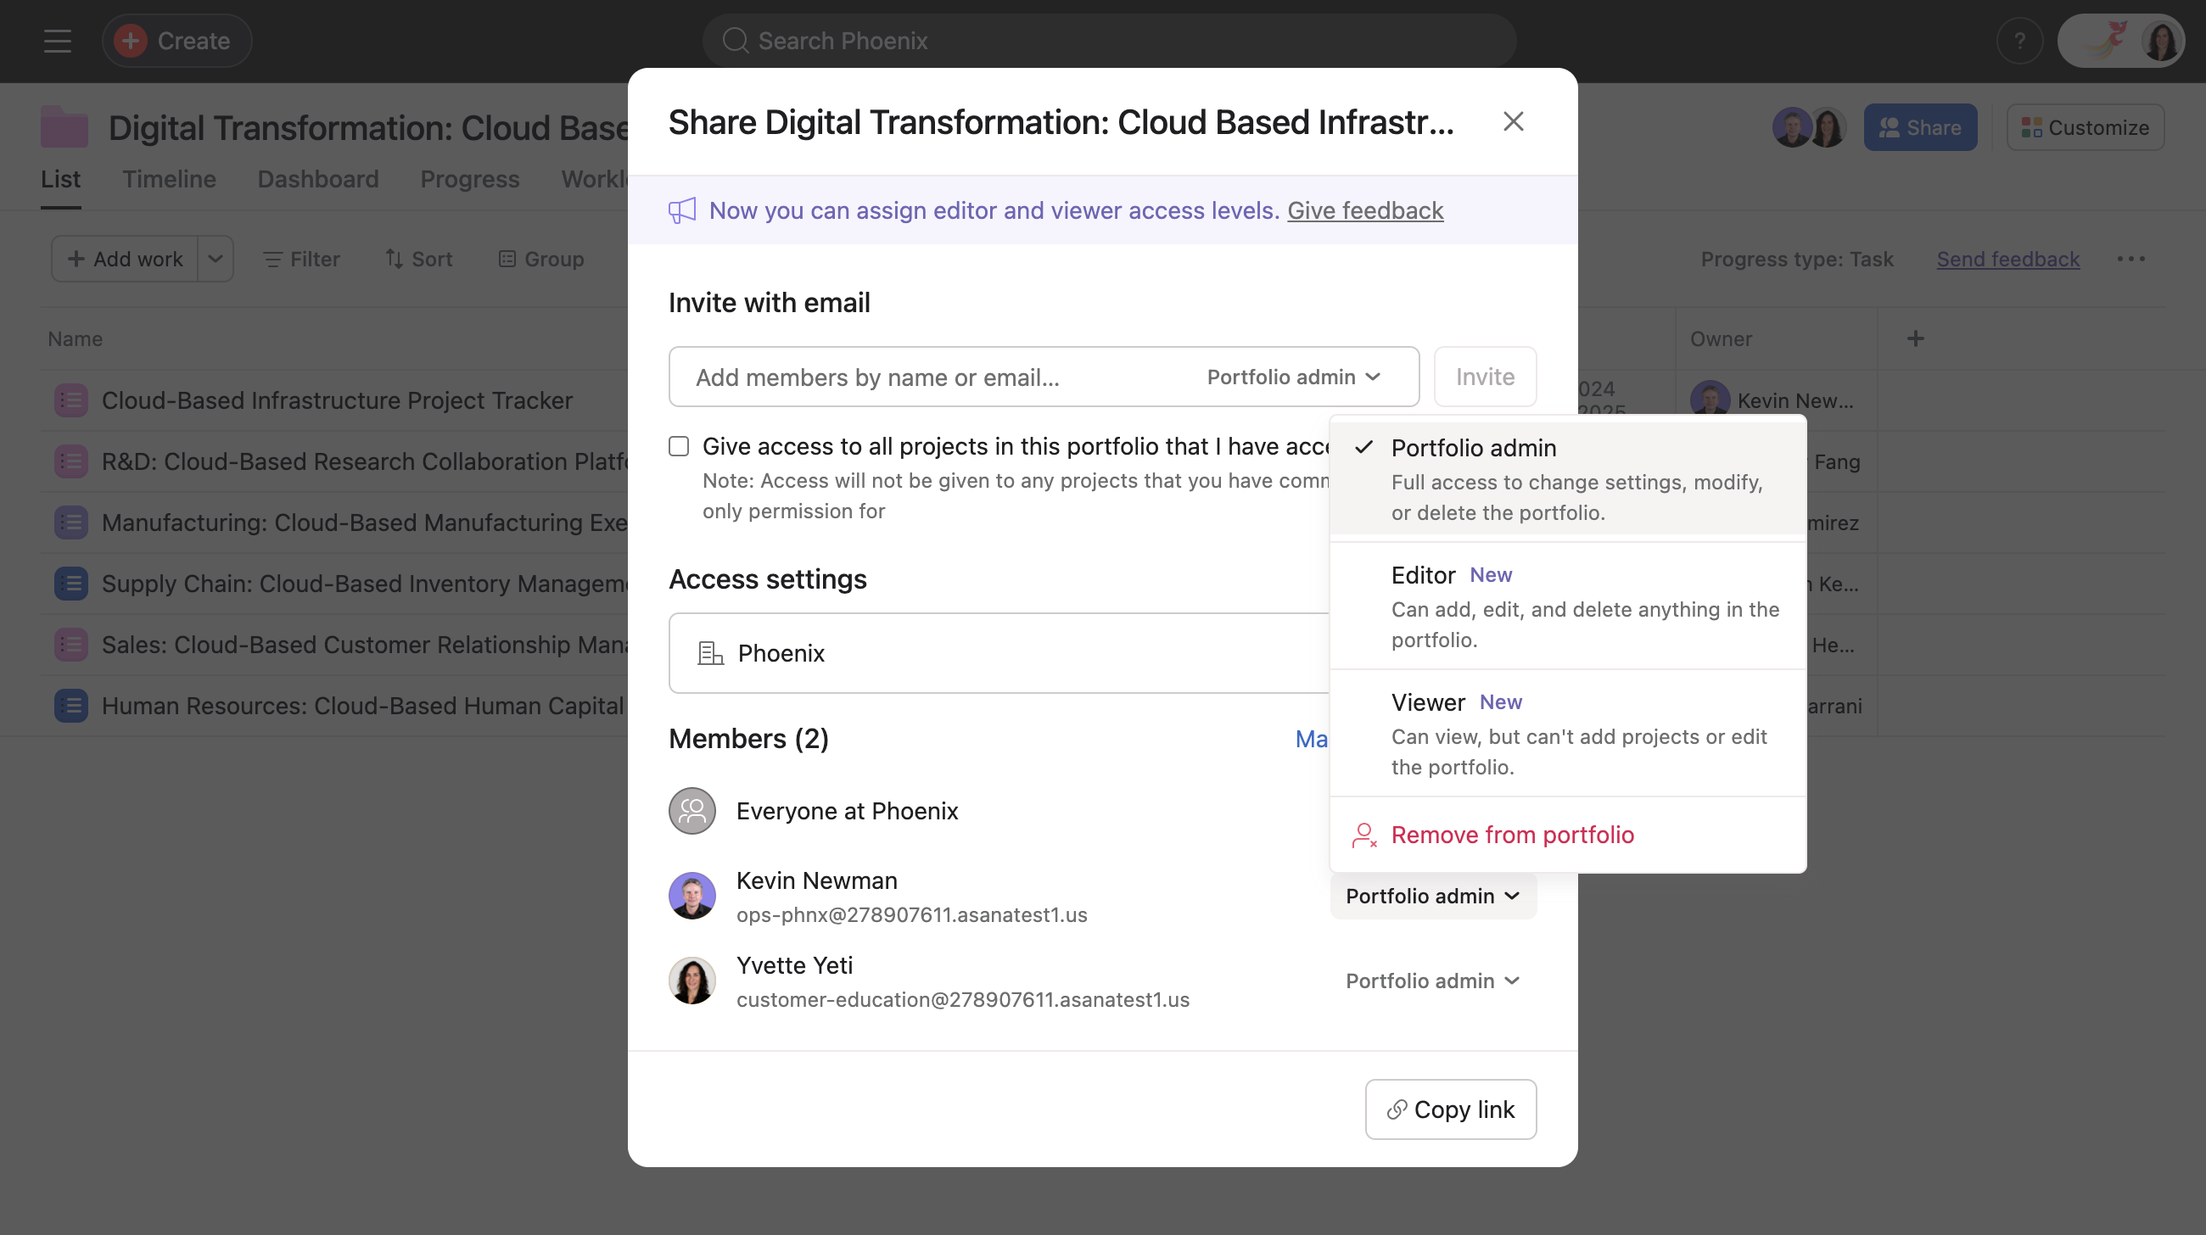Screen dimensions: 2206x1235
Task: Click the help question mark icon
Action: [2019, 40]
